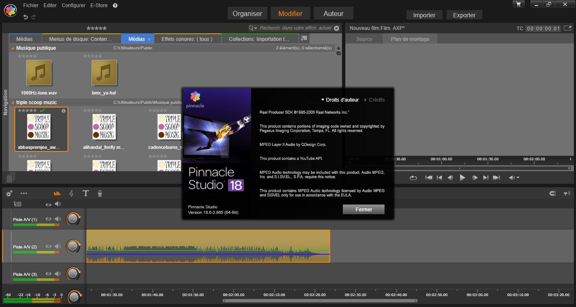
Task: Click the three-dots timeline toolbar icon
Action: [x=24, y=193]
